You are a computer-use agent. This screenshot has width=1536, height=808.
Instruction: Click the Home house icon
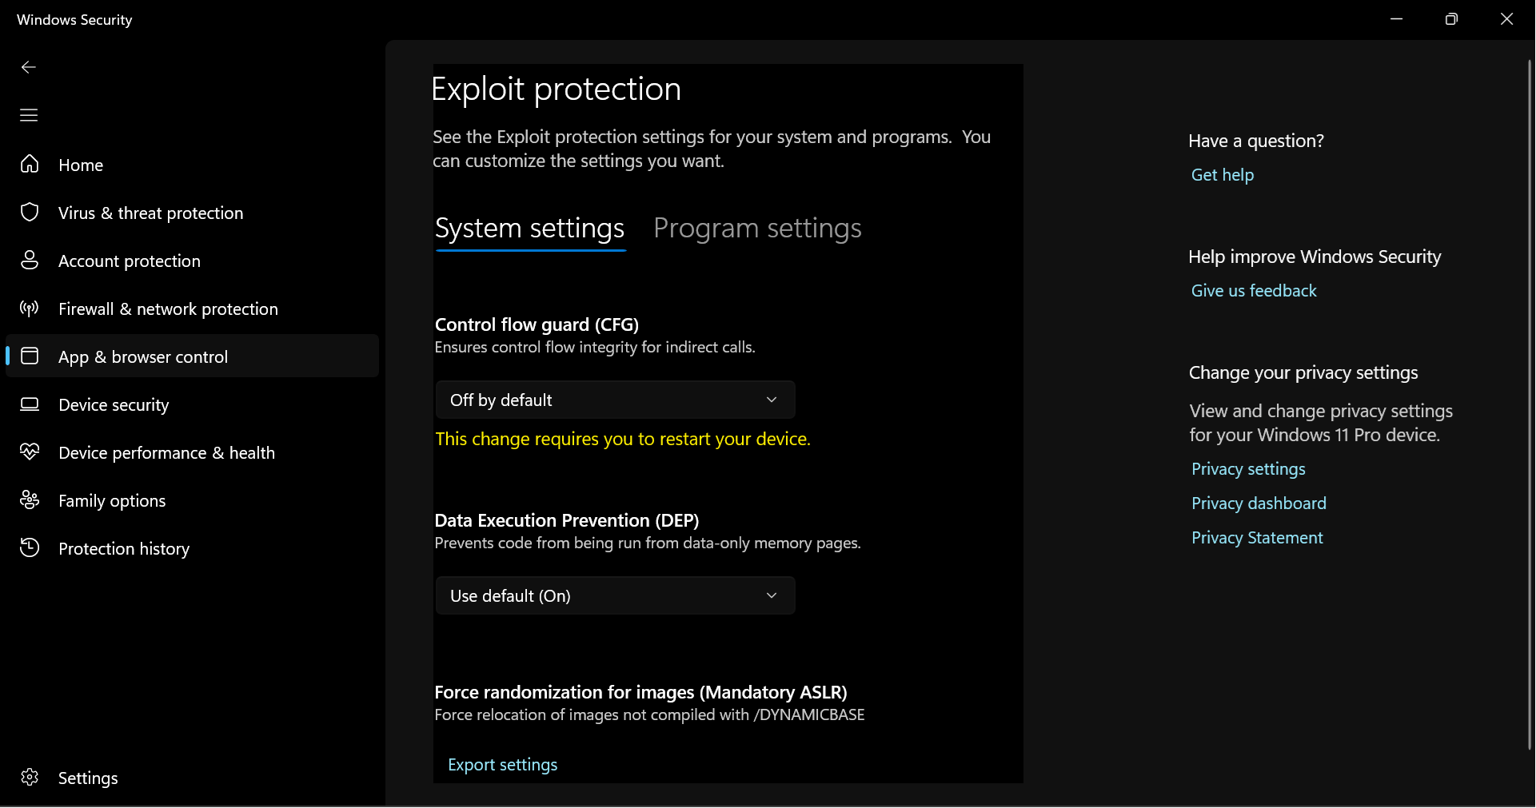coord(30,164)
